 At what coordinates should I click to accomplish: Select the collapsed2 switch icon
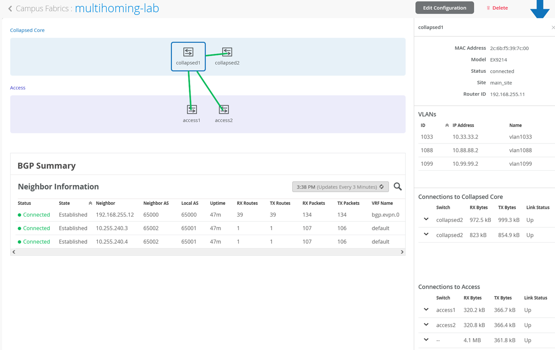tap(227, 52)
